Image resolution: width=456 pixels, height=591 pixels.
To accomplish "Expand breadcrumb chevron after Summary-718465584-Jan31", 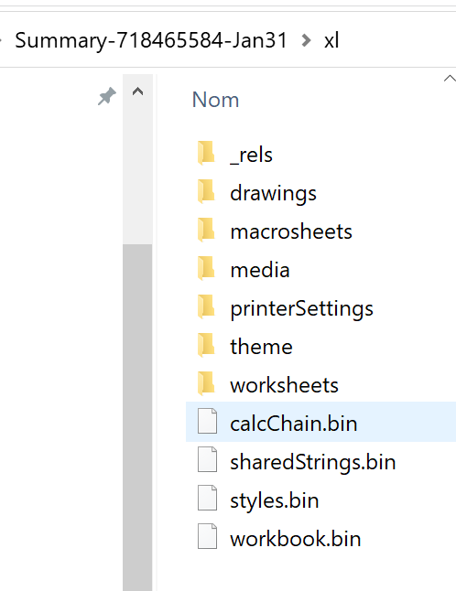I will tap(307, 40).
